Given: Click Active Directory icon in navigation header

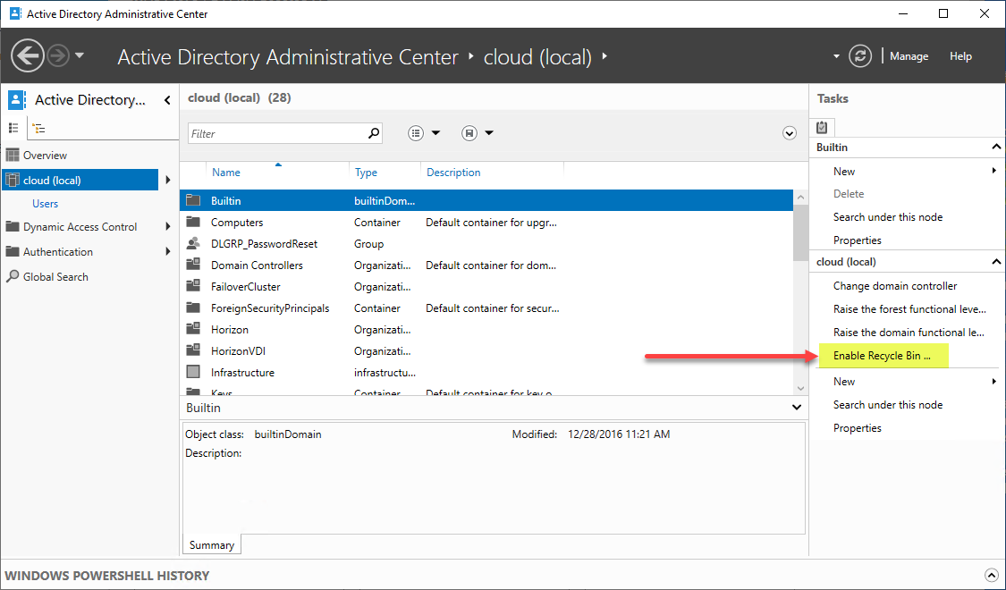Looking at the screenshot, I should (x=17, y=99).
